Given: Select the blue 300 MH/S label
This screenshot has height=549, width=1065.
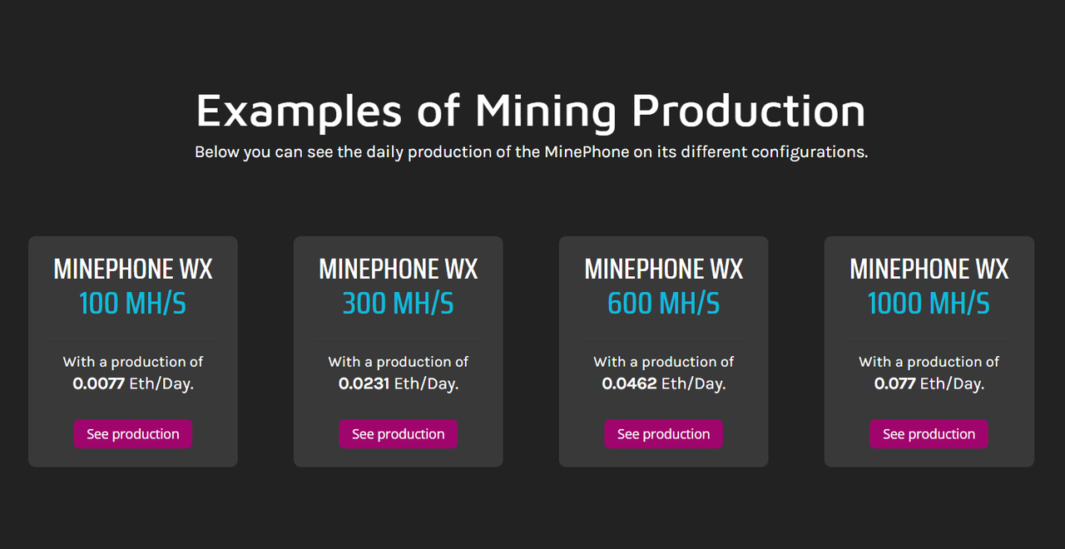Looking at the screenshot, I should [x=398, y=304].
